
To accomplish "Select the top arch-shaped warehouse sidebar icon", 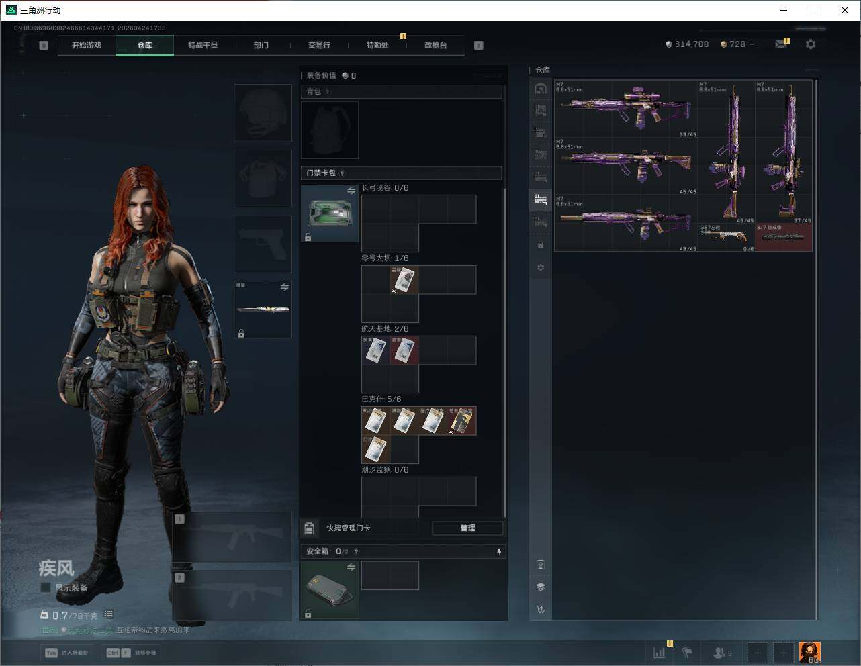I will [x=541, y=89].
